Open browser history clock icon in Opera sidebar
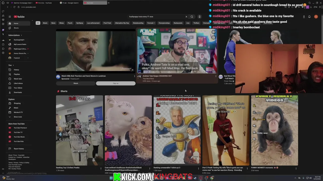323x181 pixels. (x=3, y=44)
